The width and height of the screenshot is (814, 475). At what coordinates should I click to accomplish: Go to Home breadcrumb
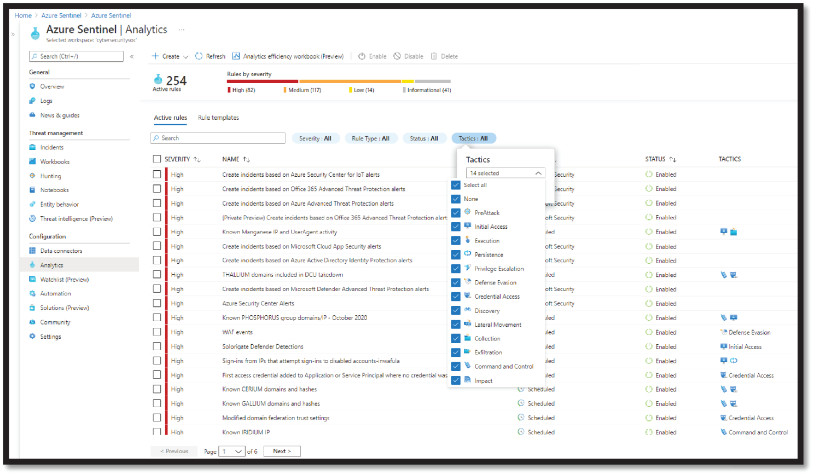23,15
